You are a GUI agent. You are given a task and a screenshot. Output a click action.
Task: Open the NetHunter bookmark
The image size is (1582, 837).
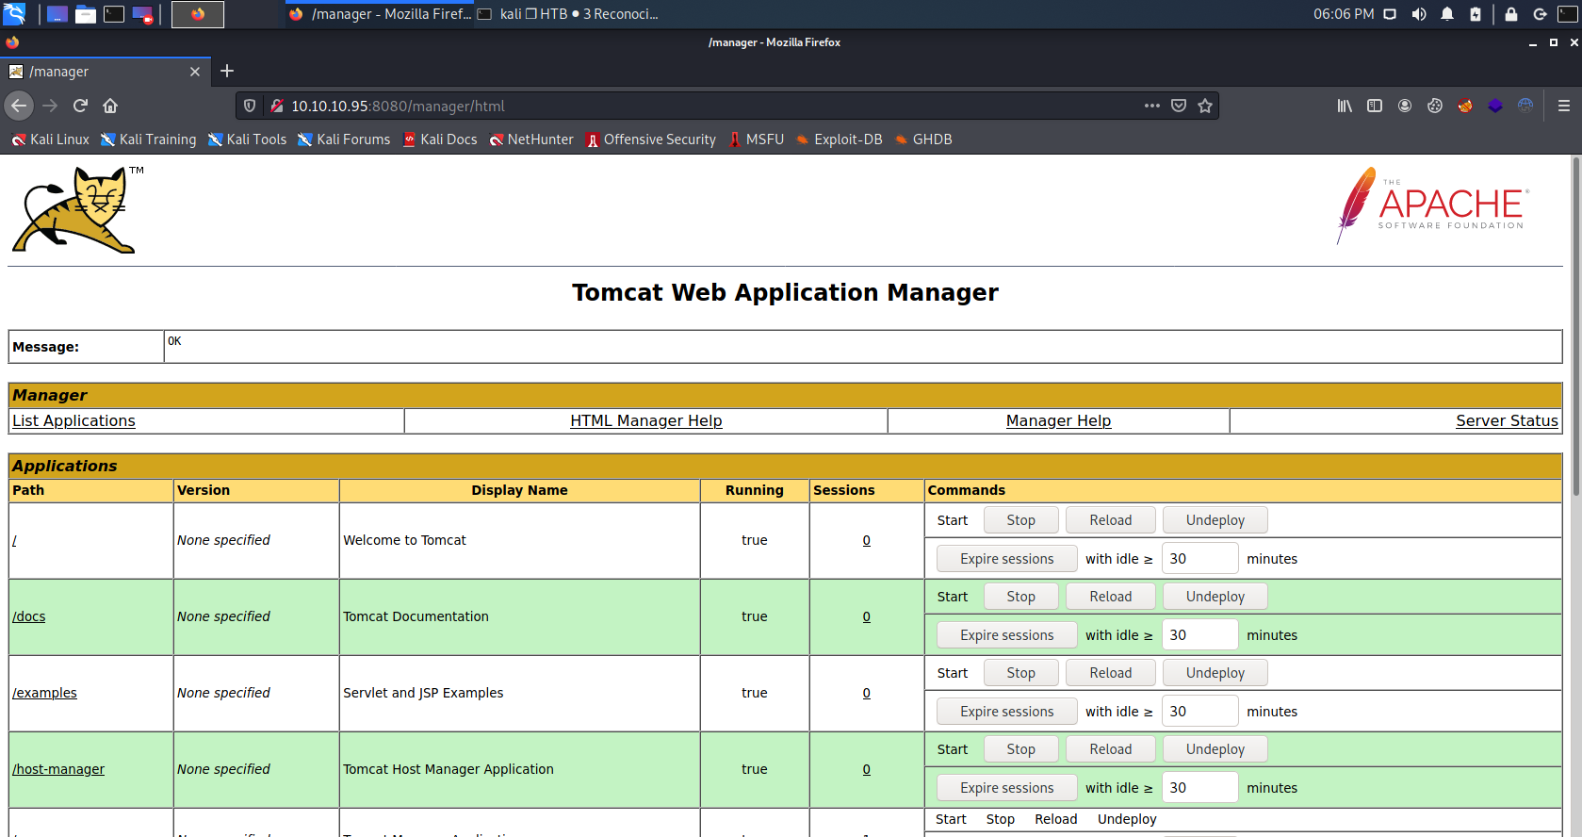tap(531, 139)
